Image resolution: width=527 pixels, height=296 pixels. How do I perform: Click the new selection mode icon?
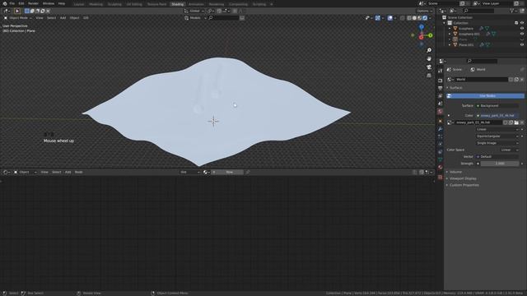[x=27, y=11]
